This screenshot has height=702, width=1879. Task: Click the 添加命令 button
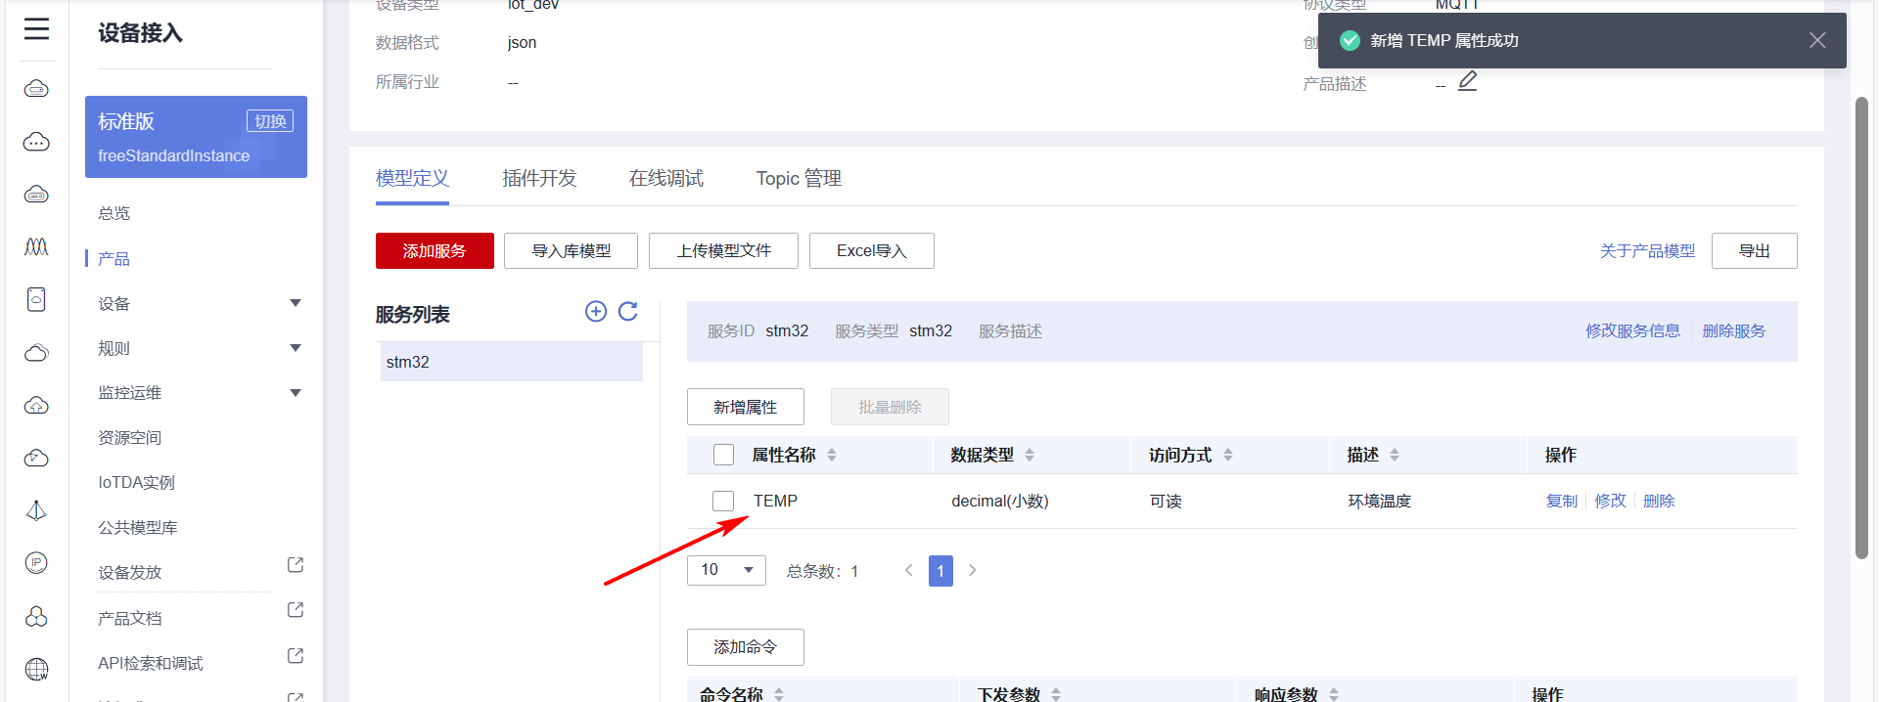(x=745, y=647)
